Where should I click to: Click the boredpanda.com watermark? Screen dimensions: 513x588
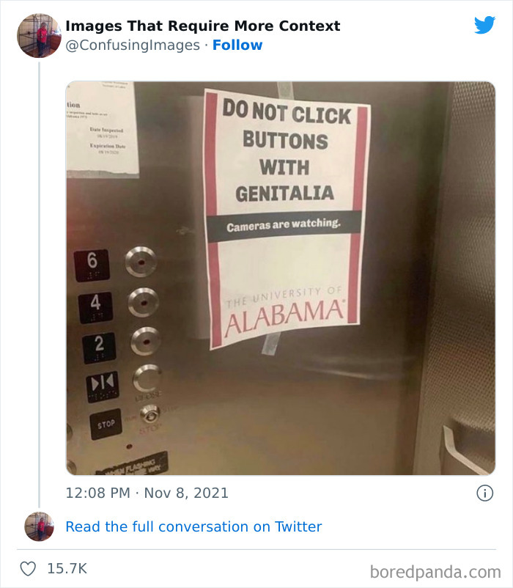coord(435,572)
